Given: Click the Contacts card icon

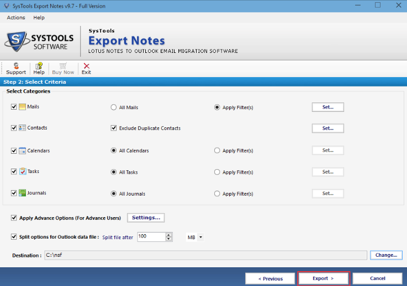Looking at the screenshot, I should 22,128.
